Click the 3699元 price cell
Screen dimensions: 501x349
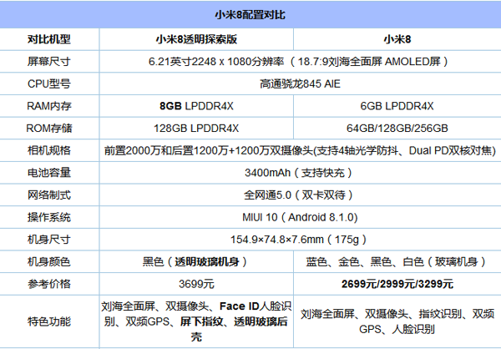(196, 284)
